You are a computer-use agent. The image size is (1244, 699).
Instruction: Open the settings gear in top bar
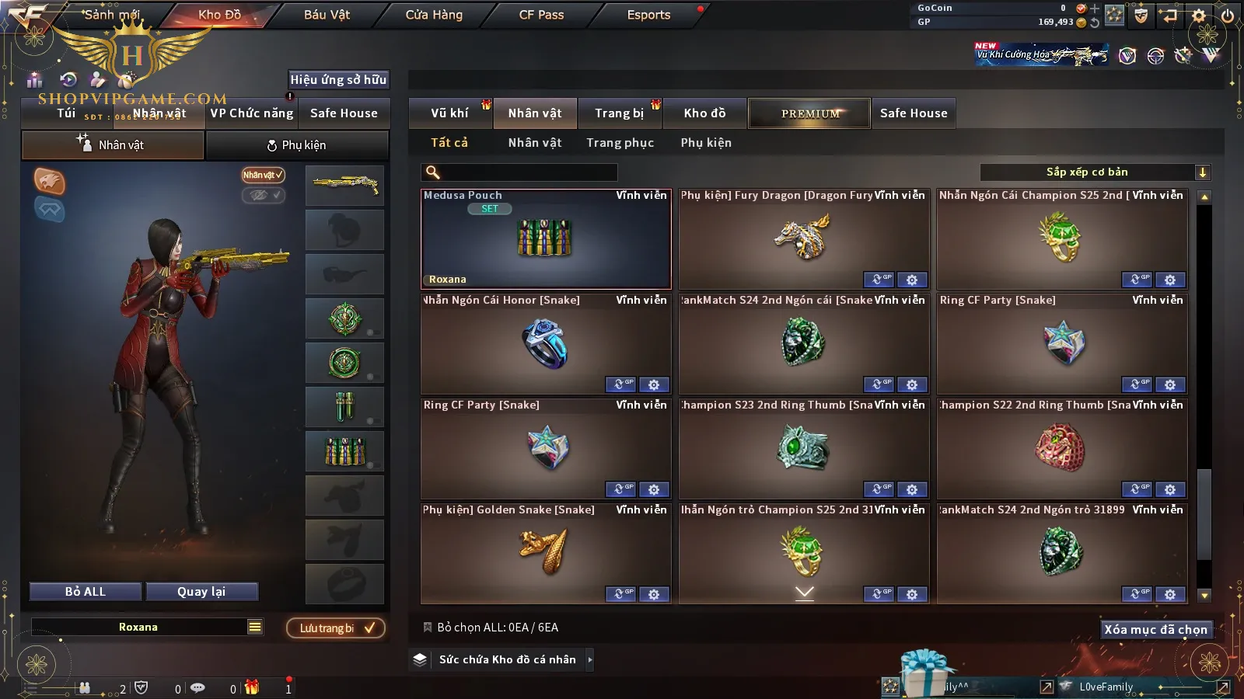tap(1199, 15)
